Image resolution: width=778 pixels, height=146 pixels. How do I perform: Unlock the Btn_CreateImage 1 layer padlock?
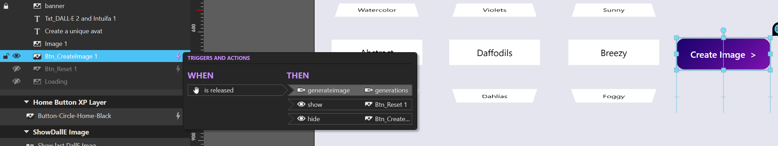pos(6,56)
